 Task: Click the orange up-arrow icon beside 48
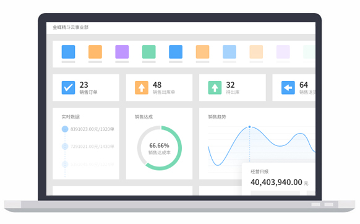142,87
